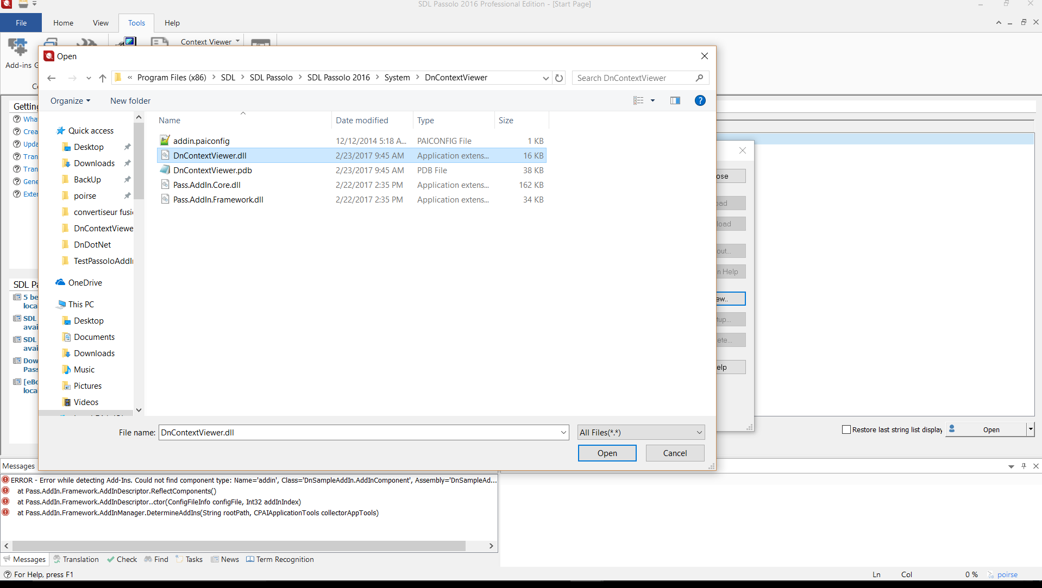This screenshot has width=1042, height=588.
Task: Open DnDotNet folder in navigation pane
Action: pos(92,245)
